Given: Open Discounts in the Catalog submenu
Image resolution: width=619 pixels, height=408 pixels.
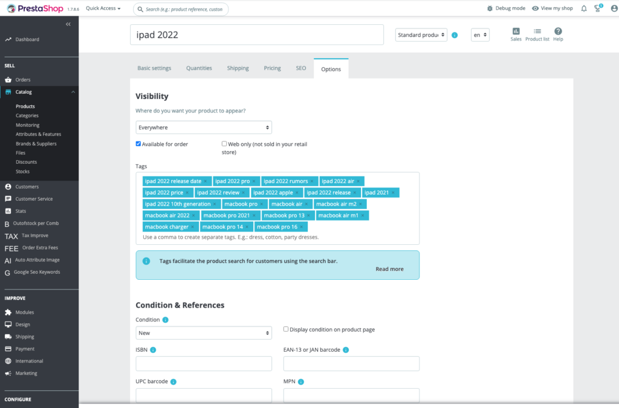Looking at the screenshot, I should [x=27, y=162].
